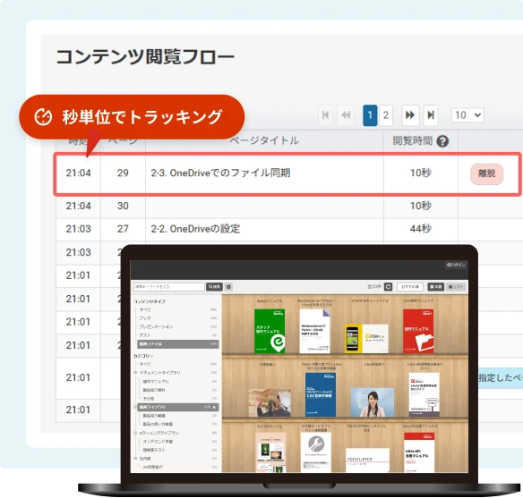The image size is (523, 498).
Task: Go to next page with fast-forward arrows
Action: pyautogui.click(x=410, y=115)
